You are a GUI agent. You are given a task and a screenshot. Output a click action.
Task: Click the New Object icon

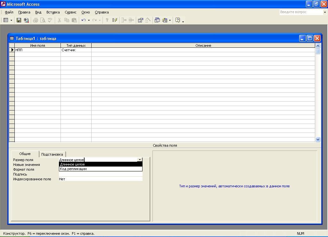pos(165,20)
